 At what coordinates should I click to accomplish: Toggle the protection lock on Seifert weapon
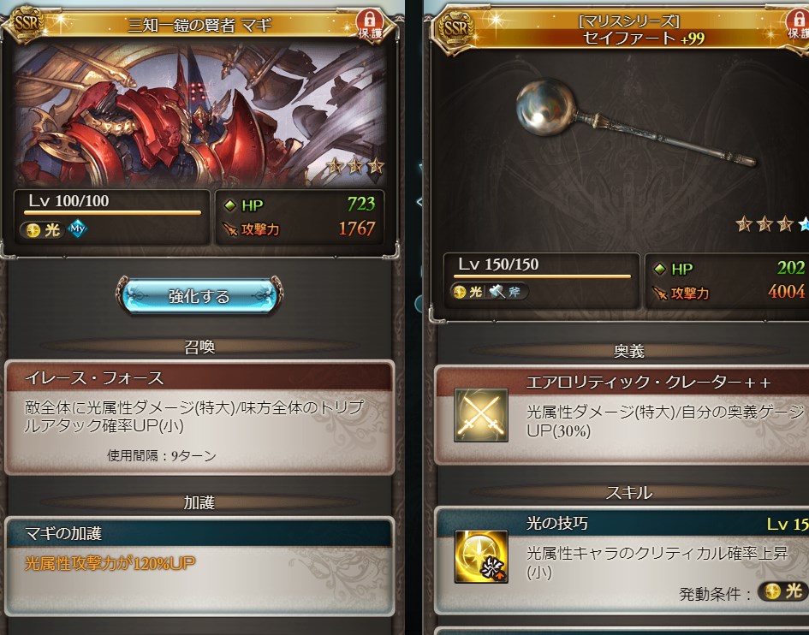[x=798, y=25]
